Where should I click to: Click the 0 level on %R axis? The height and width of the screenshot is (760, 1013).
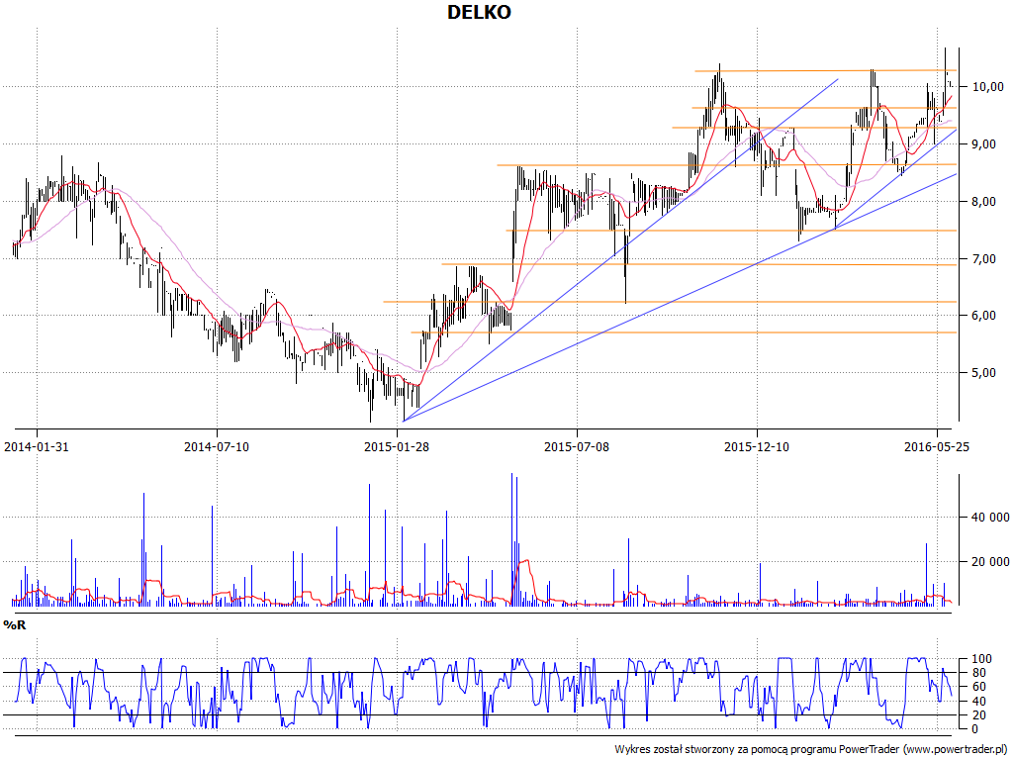(973, 729)
